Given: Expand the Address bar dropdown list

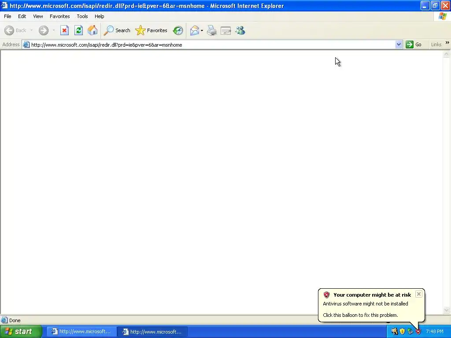Looking at the screenshot, I should 399,44.
